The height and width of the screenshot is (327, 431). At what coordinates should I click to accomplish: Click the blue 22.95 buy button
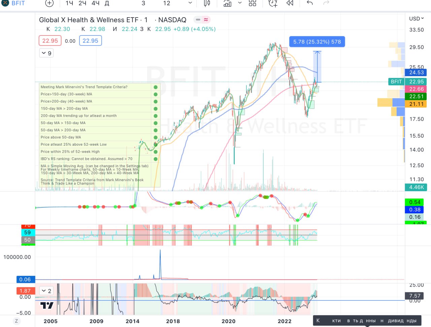(91, 40)
